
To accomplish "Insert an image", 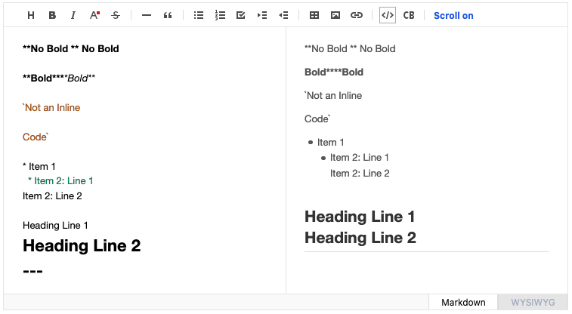I will pos(335,15).
